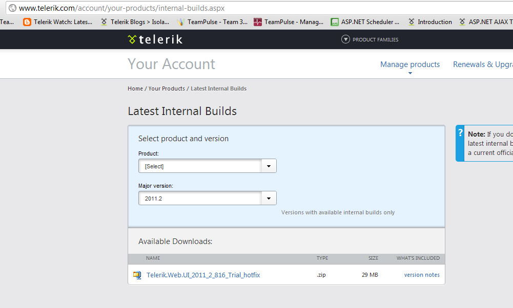Click the Telerik logo in header
513x308 pixels.
click(x=155, y=39)
